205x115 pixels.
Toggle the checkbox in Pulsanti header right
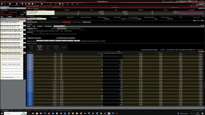[x=194, y=20]
